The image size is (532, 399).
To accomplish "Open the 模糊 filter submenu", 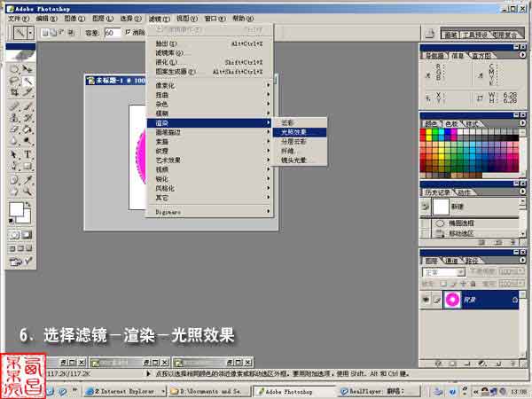I will (x=209, y=113).
